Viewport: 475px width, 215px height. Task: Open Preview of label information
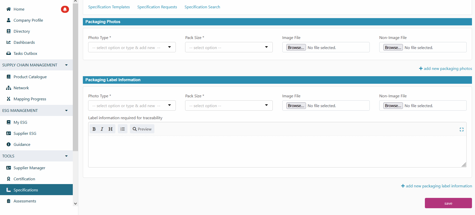tap(142, 129)
